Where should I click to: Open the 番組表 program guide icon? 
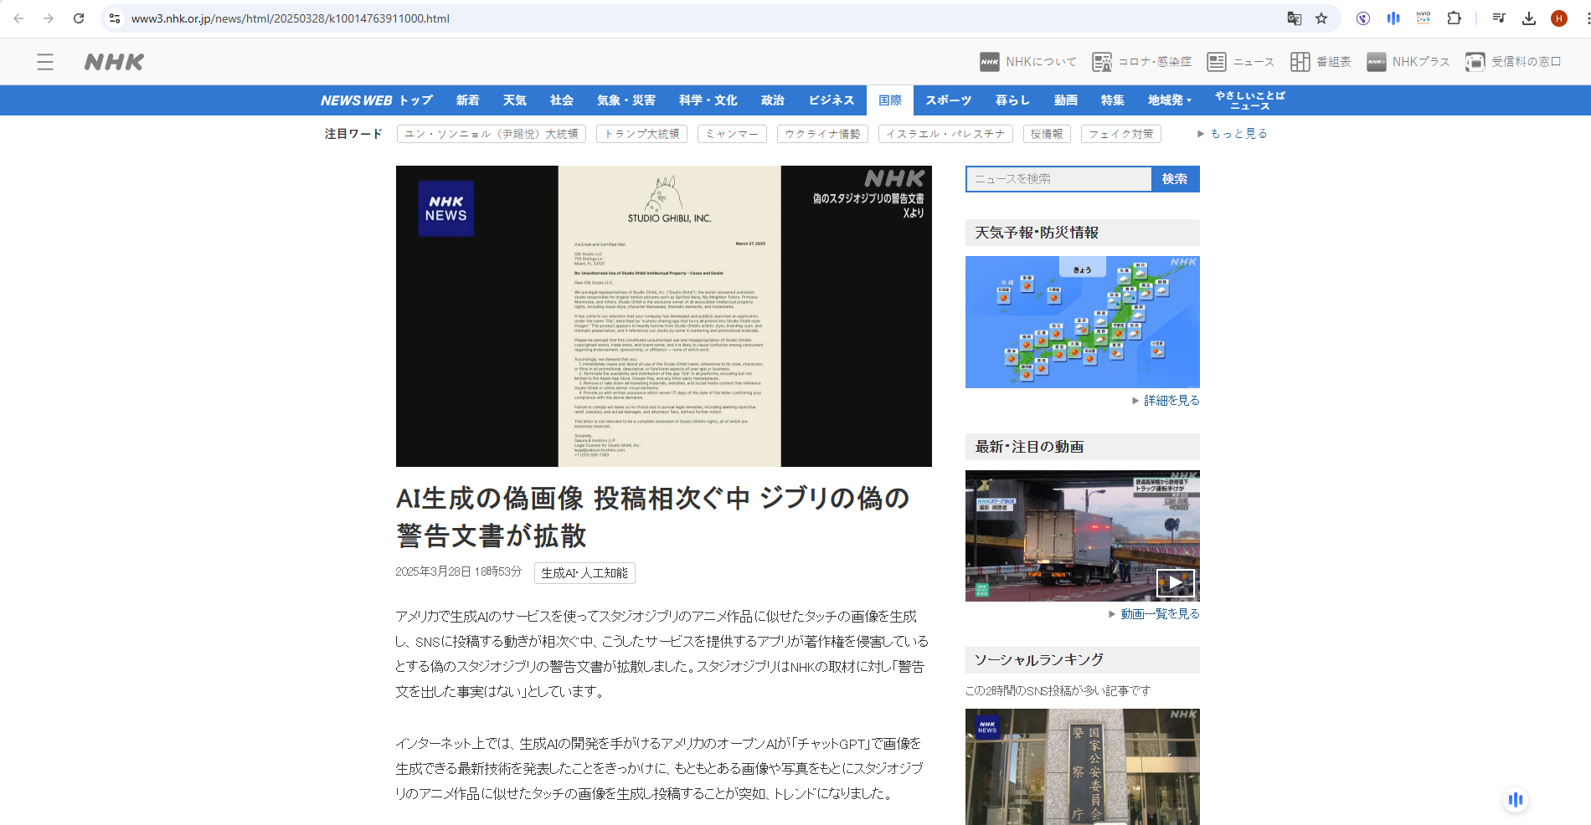click(x=1300, y=62)
